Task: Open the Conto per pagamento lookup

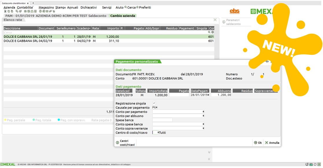Action: click(203, 112)
